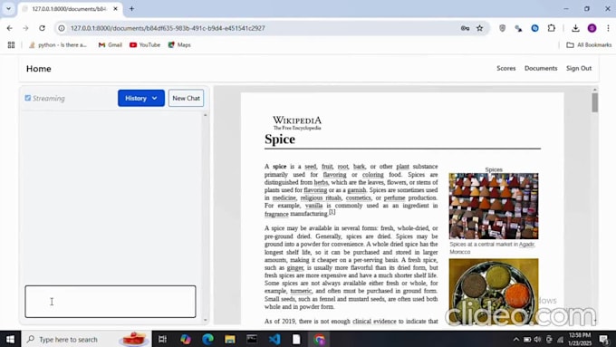Image resolution: width=616 pixels, height=347 pixels.
Task: Click the 'seed' link in the article
Action: click(x=311, y=167)
